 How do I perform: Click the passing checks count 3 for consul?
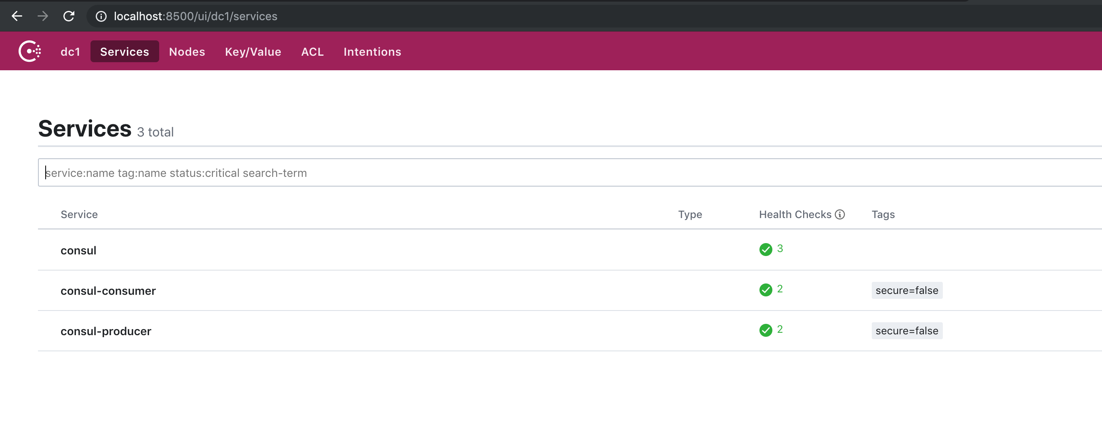pos(780,249)
